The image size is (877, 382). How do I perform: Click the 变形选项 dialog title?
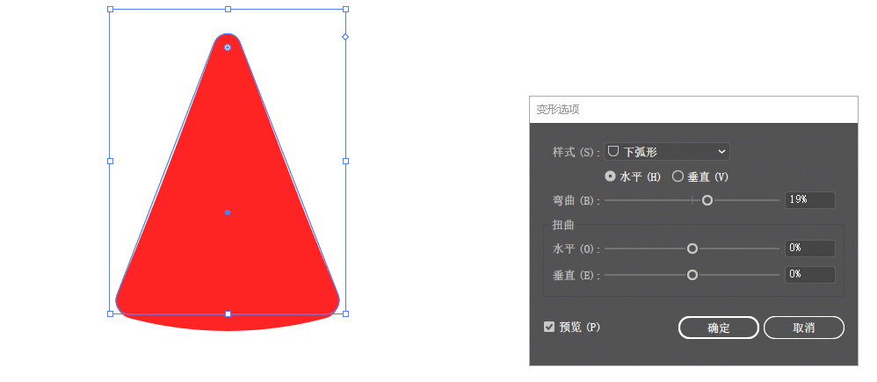[x=558, y=110]
